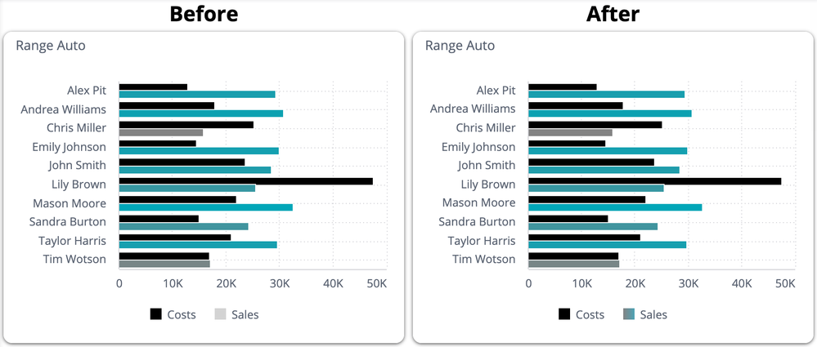Click Alex Pit's teal Sales bar in Before chart
The image size is (817, 347).
click(x=197, y=95)
